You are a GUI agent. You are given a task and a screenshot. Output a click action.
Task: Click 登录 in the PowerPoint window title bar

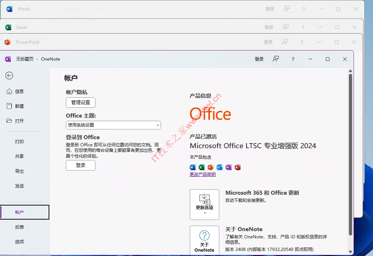(x=268, y=42)
